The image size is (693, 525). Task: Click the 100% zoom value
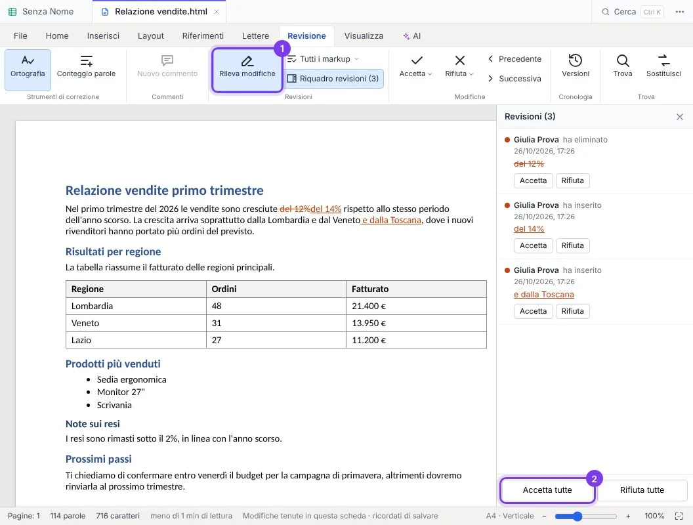654,516
